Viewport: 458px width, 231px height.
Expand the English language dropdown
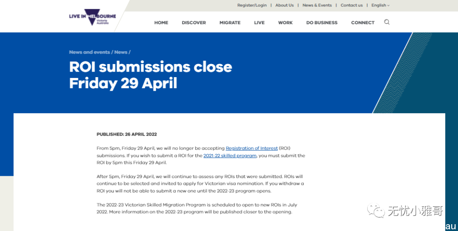pyautogui.click(x=380, y=5)
